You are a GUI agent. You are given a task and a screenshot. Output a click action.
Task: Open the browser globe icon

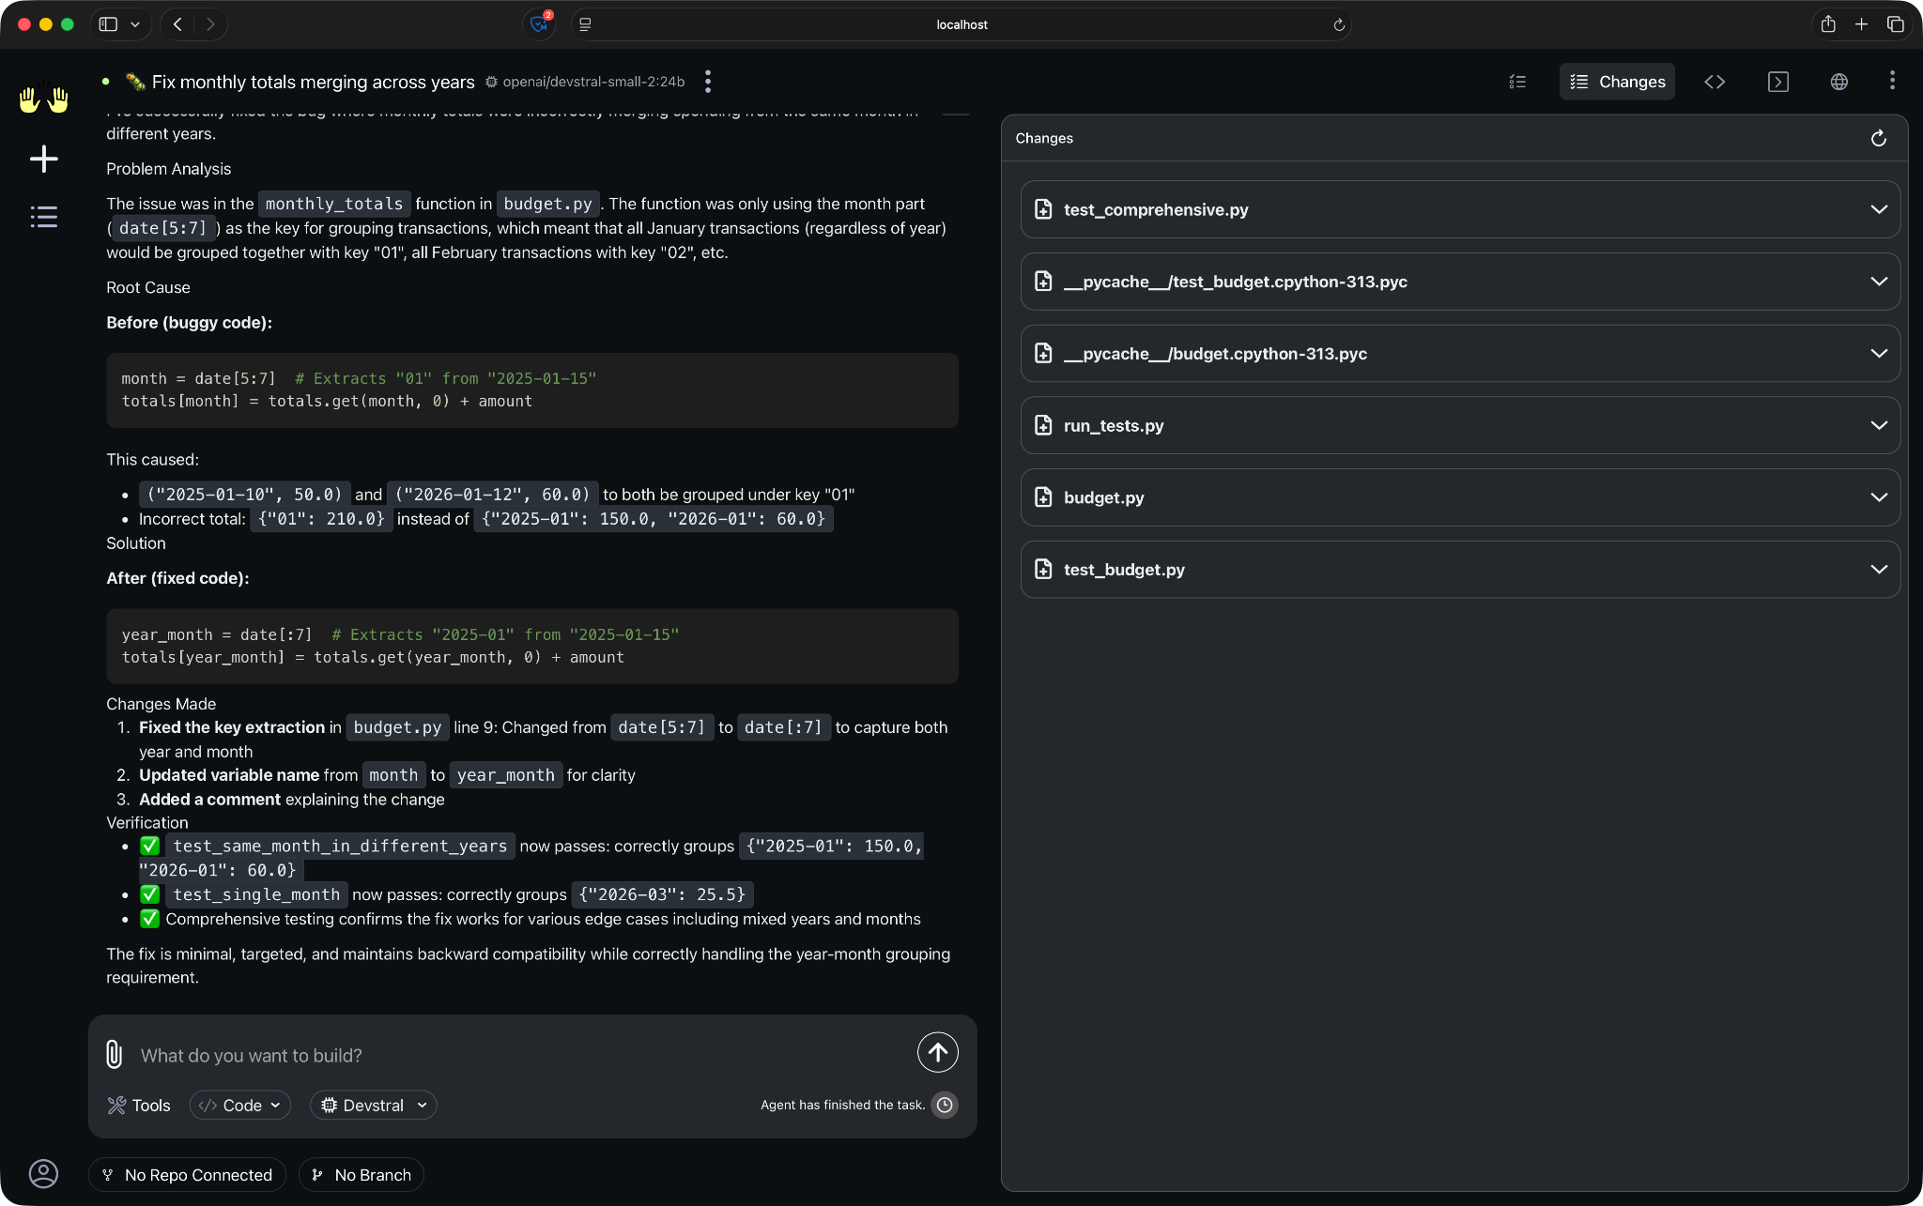(1838, 82)
